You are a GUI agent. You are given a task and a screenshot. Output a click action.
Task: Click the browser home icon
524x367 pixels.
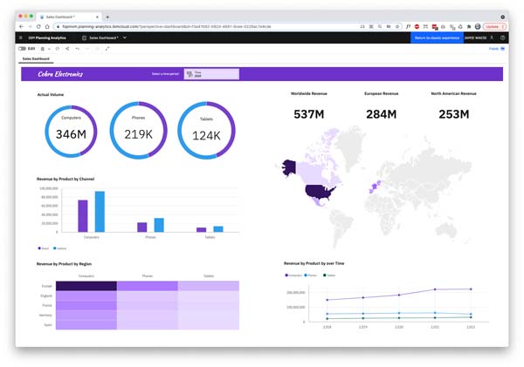pyautogui.click(x=47, y=26)
